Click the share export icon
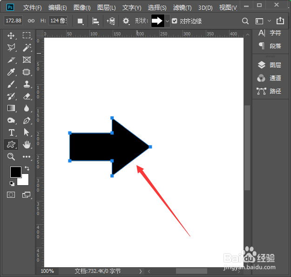This screenshot has width=291, height=277. pyautogui.click(x=280, y=21)
